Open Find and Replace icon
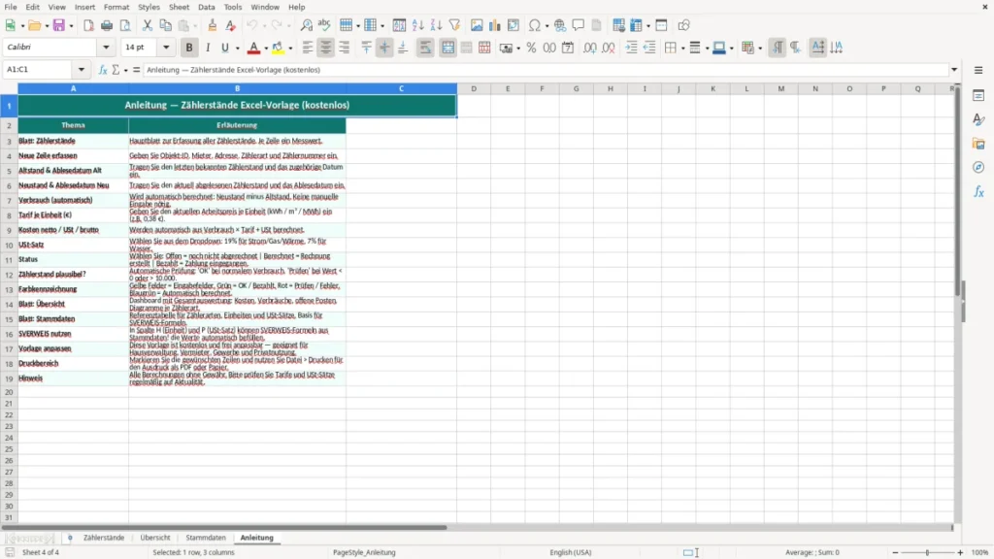The image size is (994, 559). 306,25
